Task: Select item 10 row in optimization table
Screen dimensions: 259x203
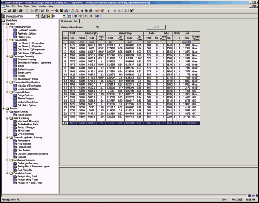Action: pyautogui.click(x=131, y=75)
